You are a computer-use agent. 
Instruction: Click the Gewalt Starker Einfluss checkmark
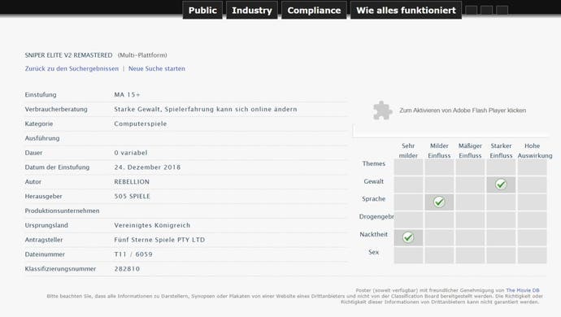click(x=501, y=185)
